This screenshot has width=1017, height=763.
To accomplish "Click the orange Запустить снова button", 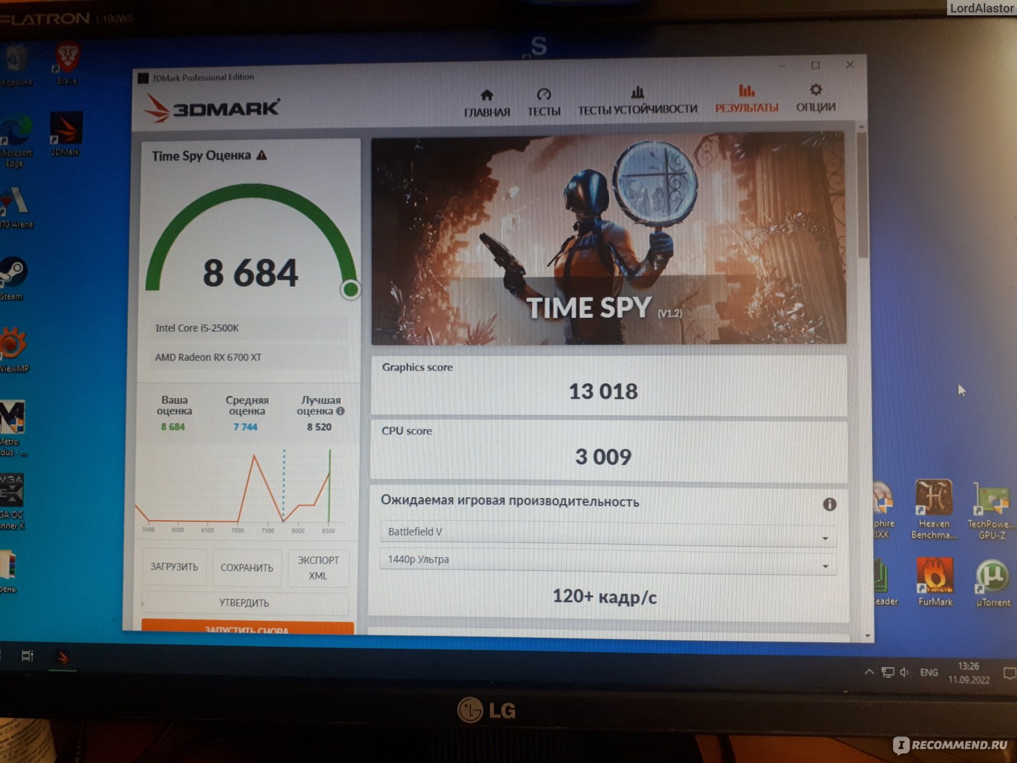I will [247, 628].
